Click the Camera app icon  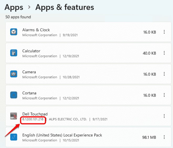coord(14,74)
